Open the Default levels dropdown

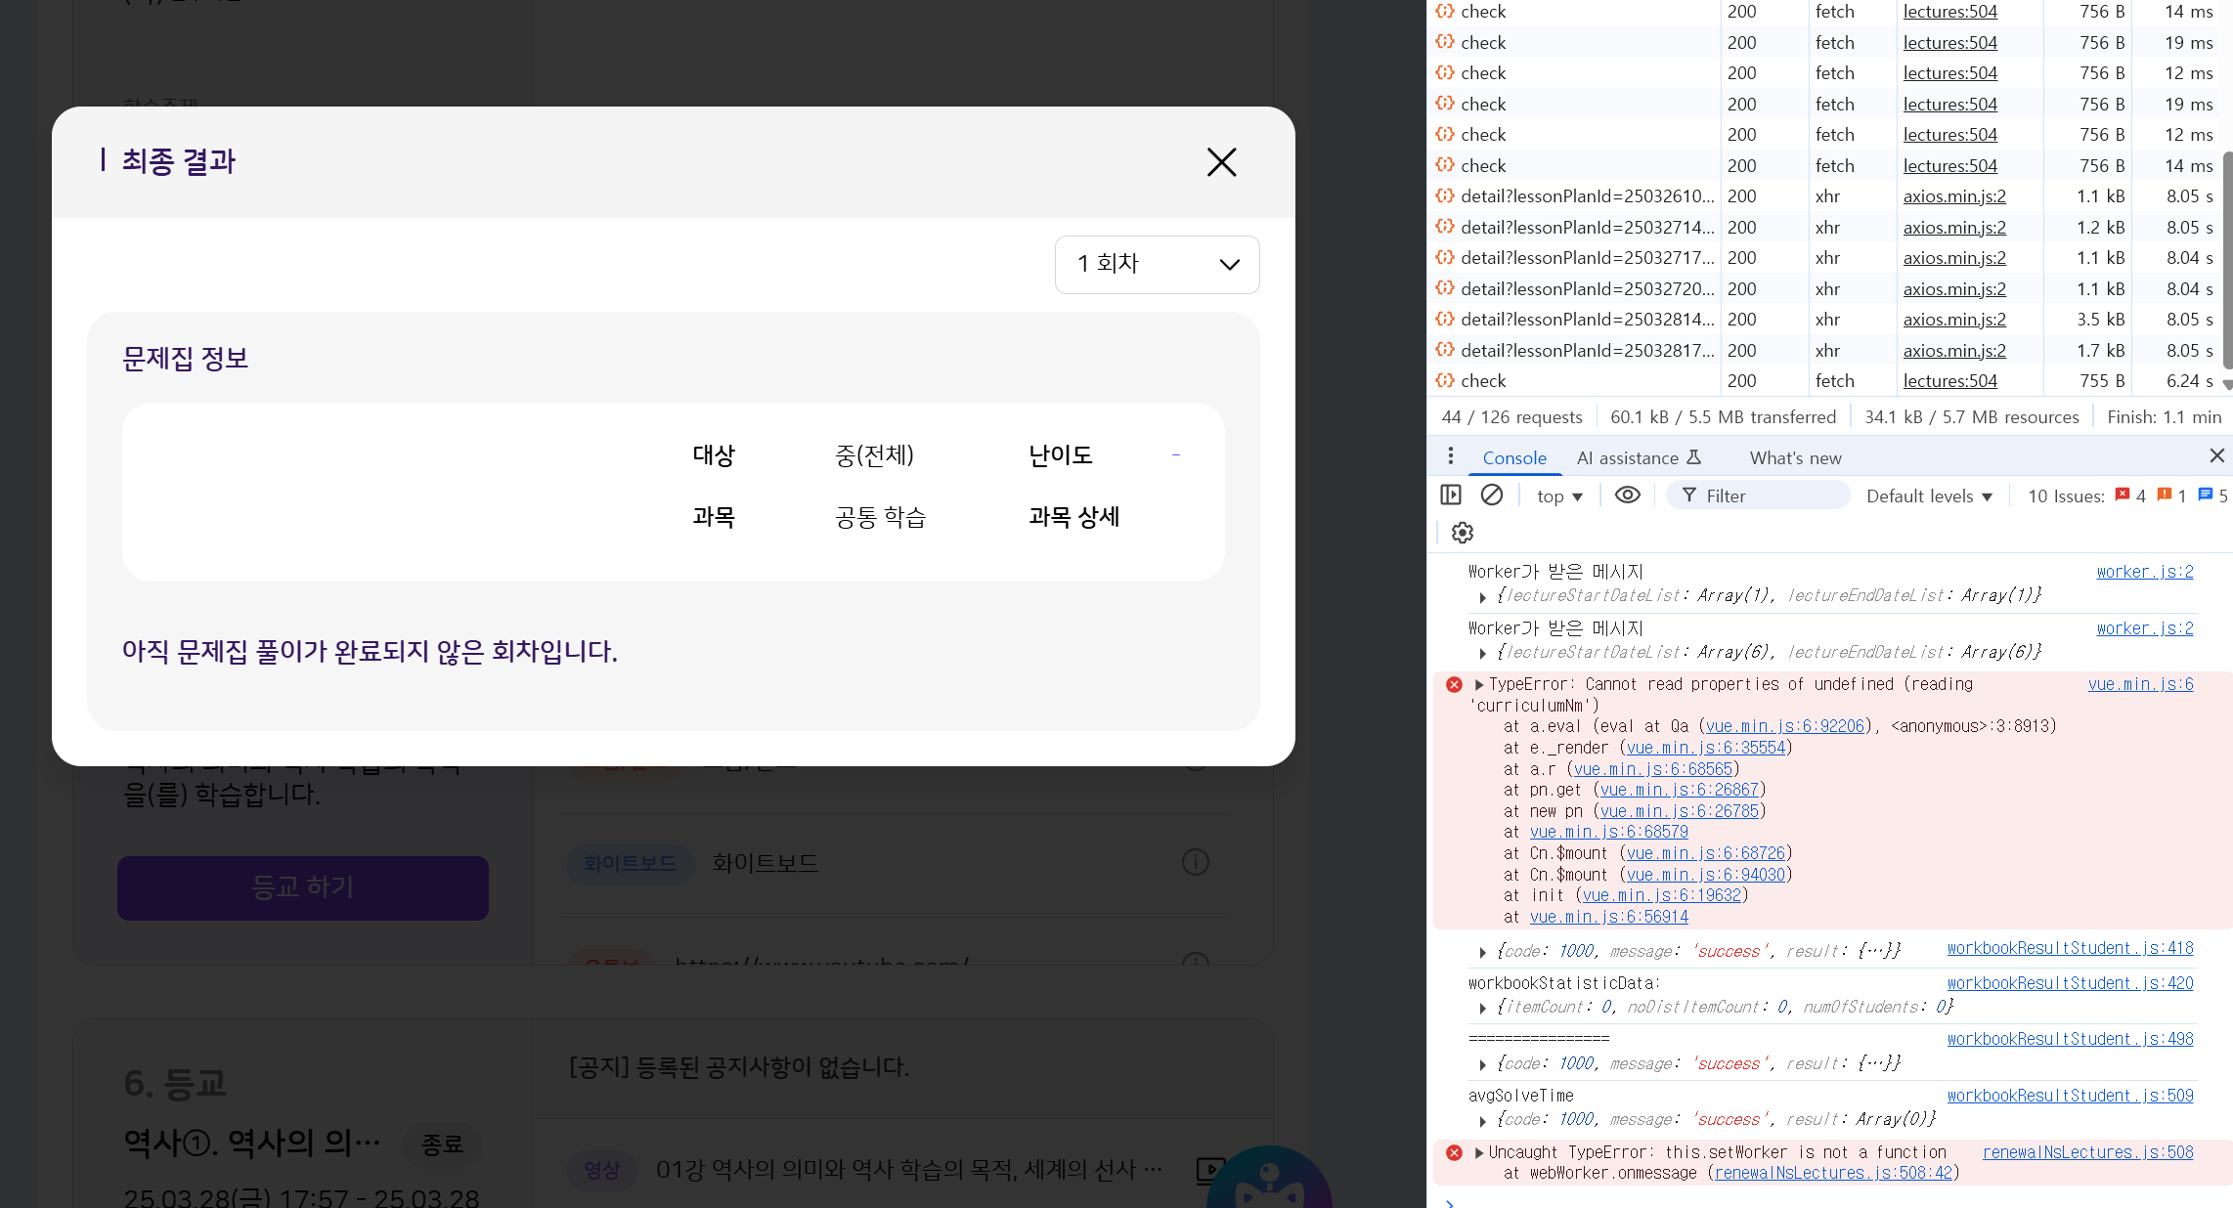(1929, 496)
